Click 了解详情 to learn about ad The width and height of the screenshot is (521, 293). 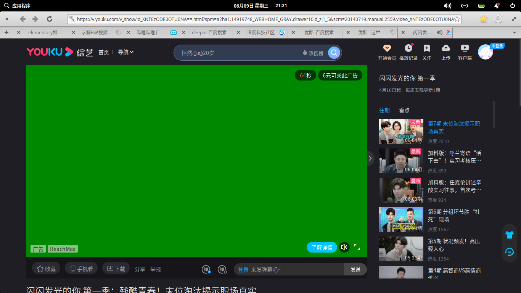pyautogui.click(x=322, y=247)
